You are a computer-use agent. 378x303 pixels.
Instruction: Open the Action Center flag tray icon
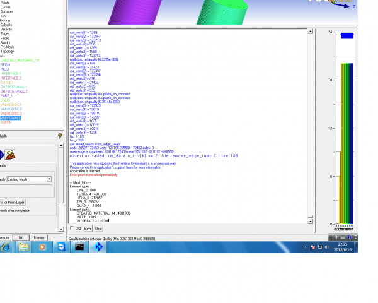tap(312, 247)
